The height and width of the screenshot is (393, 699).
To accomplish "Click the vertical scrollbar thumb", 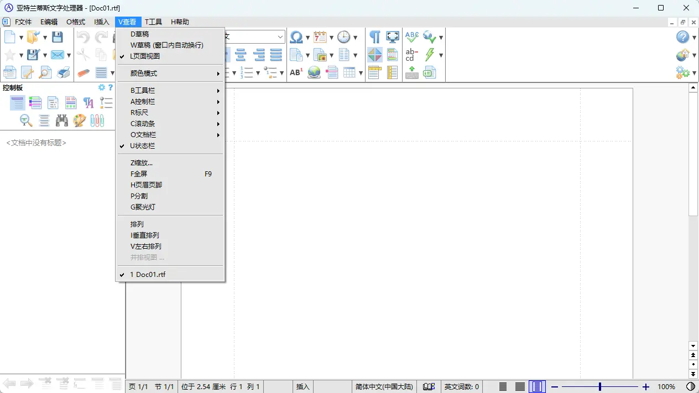I will [x=693, y=154].
